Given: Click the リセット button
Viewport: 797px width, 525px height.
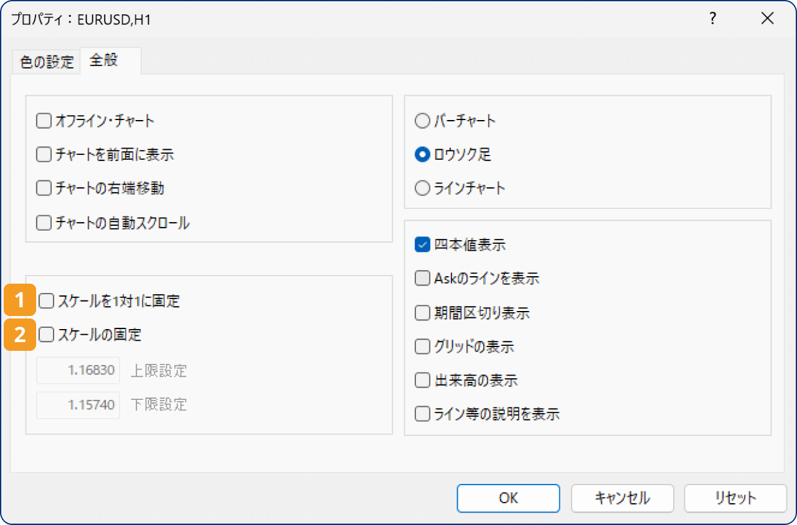Looking at the screenshot, I should coord(735,498).
